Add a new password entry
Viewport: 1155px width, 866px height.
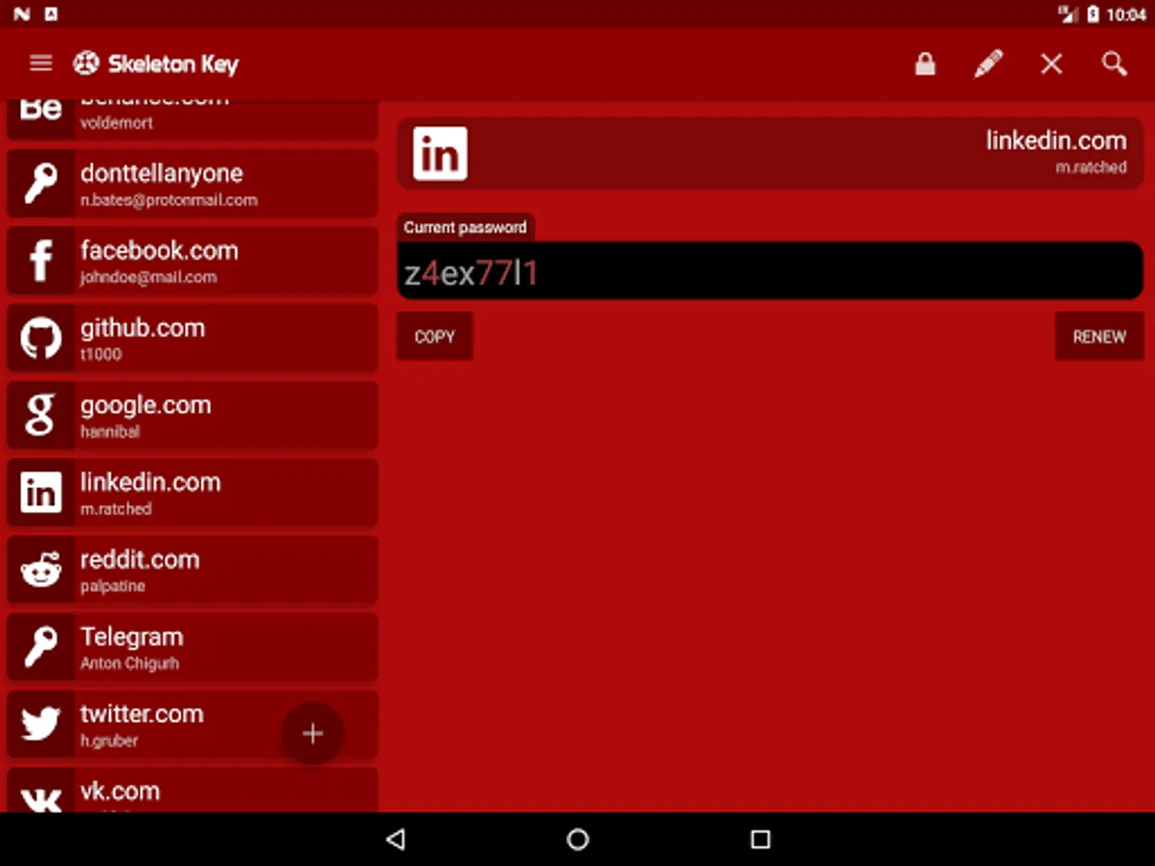[313, 733]
